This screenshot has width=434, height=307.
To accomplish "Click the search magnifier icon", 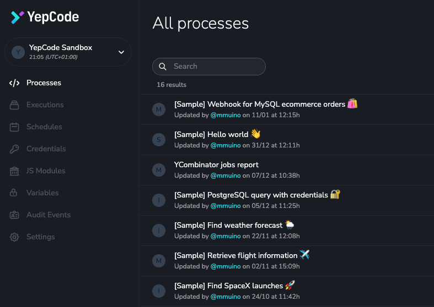I will [163, 67].
